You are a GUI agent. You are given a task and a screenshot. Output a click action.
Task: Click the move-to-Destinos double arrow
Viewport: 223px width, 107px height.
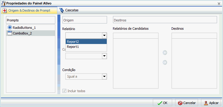click(x=165, y=53)
